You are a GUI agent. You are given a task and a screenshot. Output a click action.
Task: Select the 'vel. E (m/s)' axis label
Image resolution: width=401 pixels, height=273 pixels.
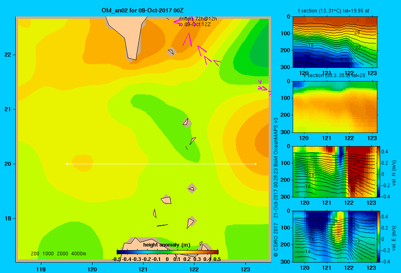394,238
